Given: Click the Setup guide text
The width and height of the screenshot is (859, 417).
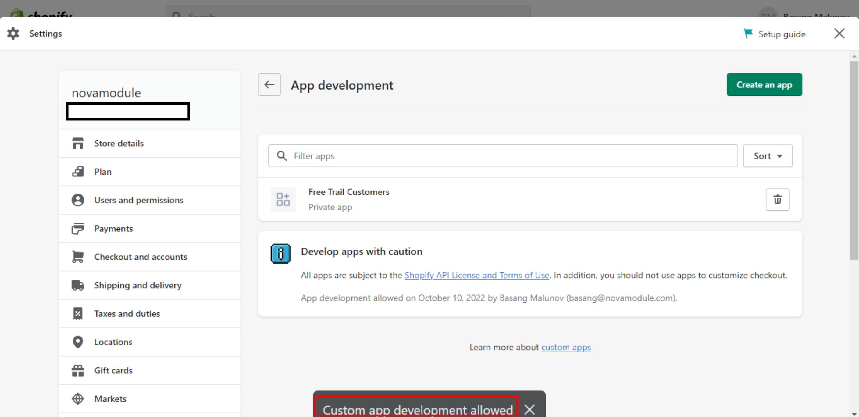Looking at the screenshot, I should (x=782, y=34).
